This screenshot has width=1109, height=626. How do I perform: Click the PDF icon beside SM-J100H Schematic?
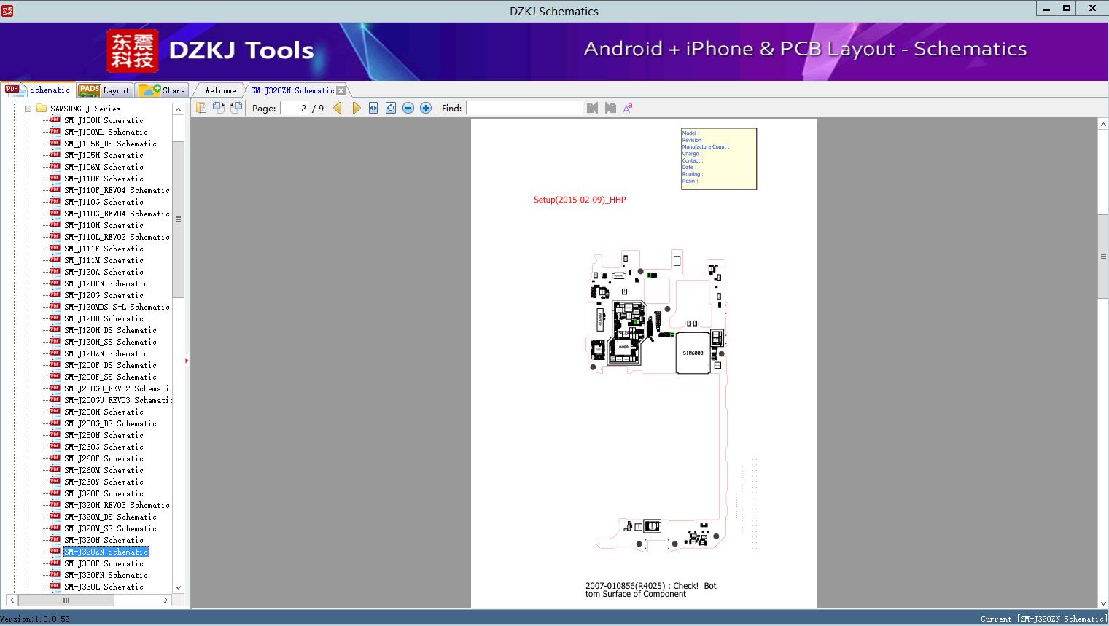pos(55,120)
